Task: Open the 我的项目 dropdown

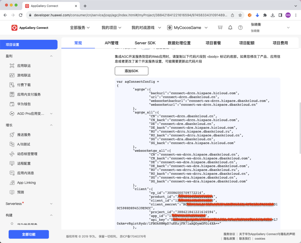Action: coord(111,28)
